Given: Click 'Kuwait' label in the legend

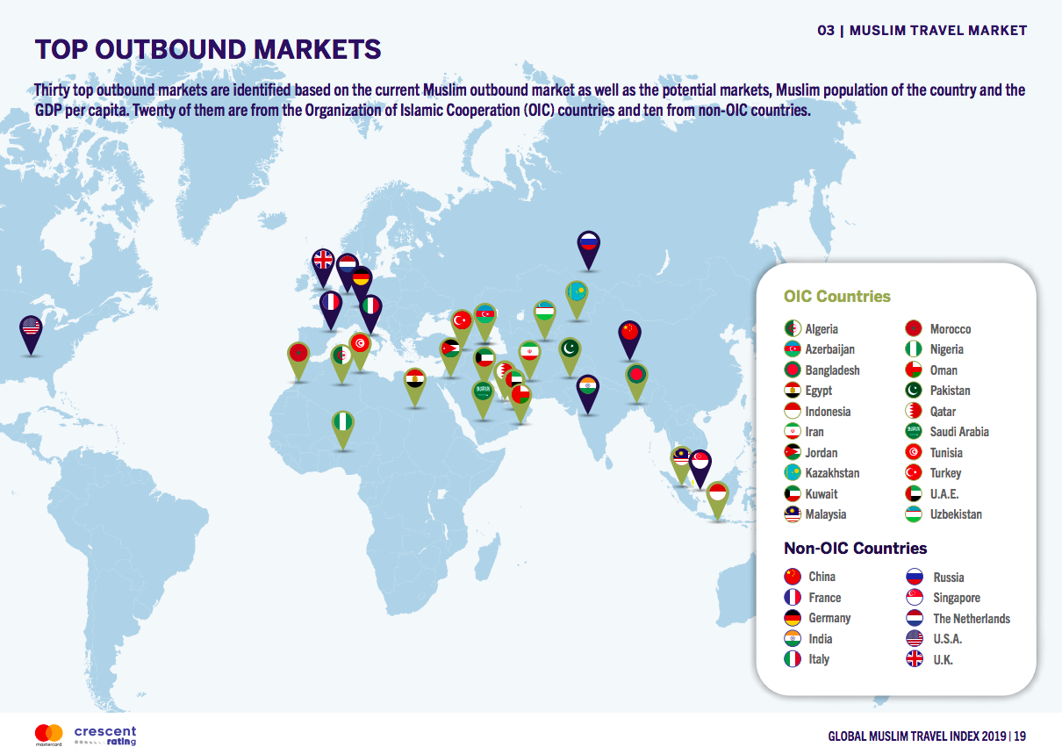Looking at the screenshot, I should click(822, 494).
